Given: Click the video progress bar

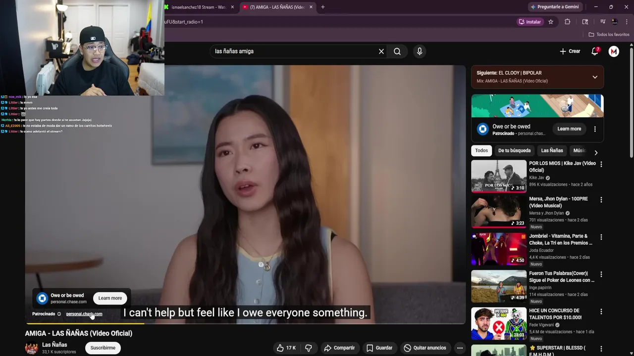Looking at the screenshot, I should click(x=245, y=323).
